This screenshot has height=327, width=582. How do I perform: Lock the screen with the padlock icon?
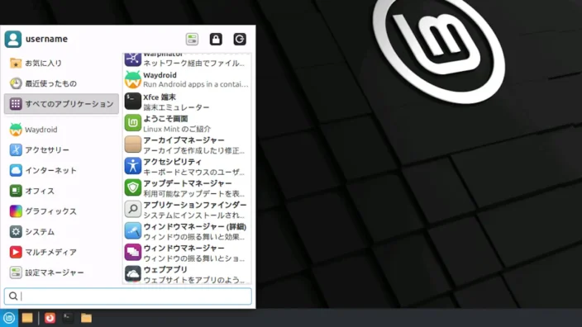216,39
